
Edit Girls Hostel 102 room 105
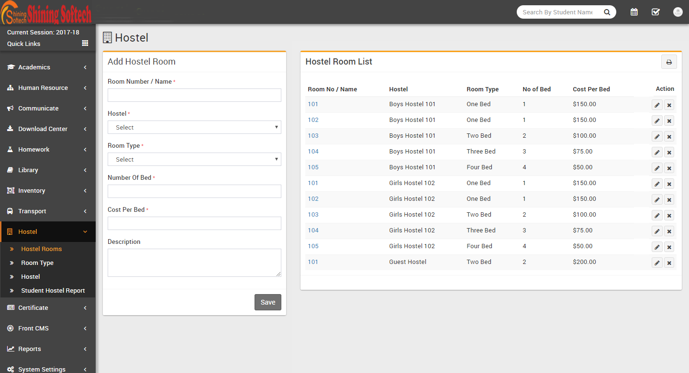[657, 247]
